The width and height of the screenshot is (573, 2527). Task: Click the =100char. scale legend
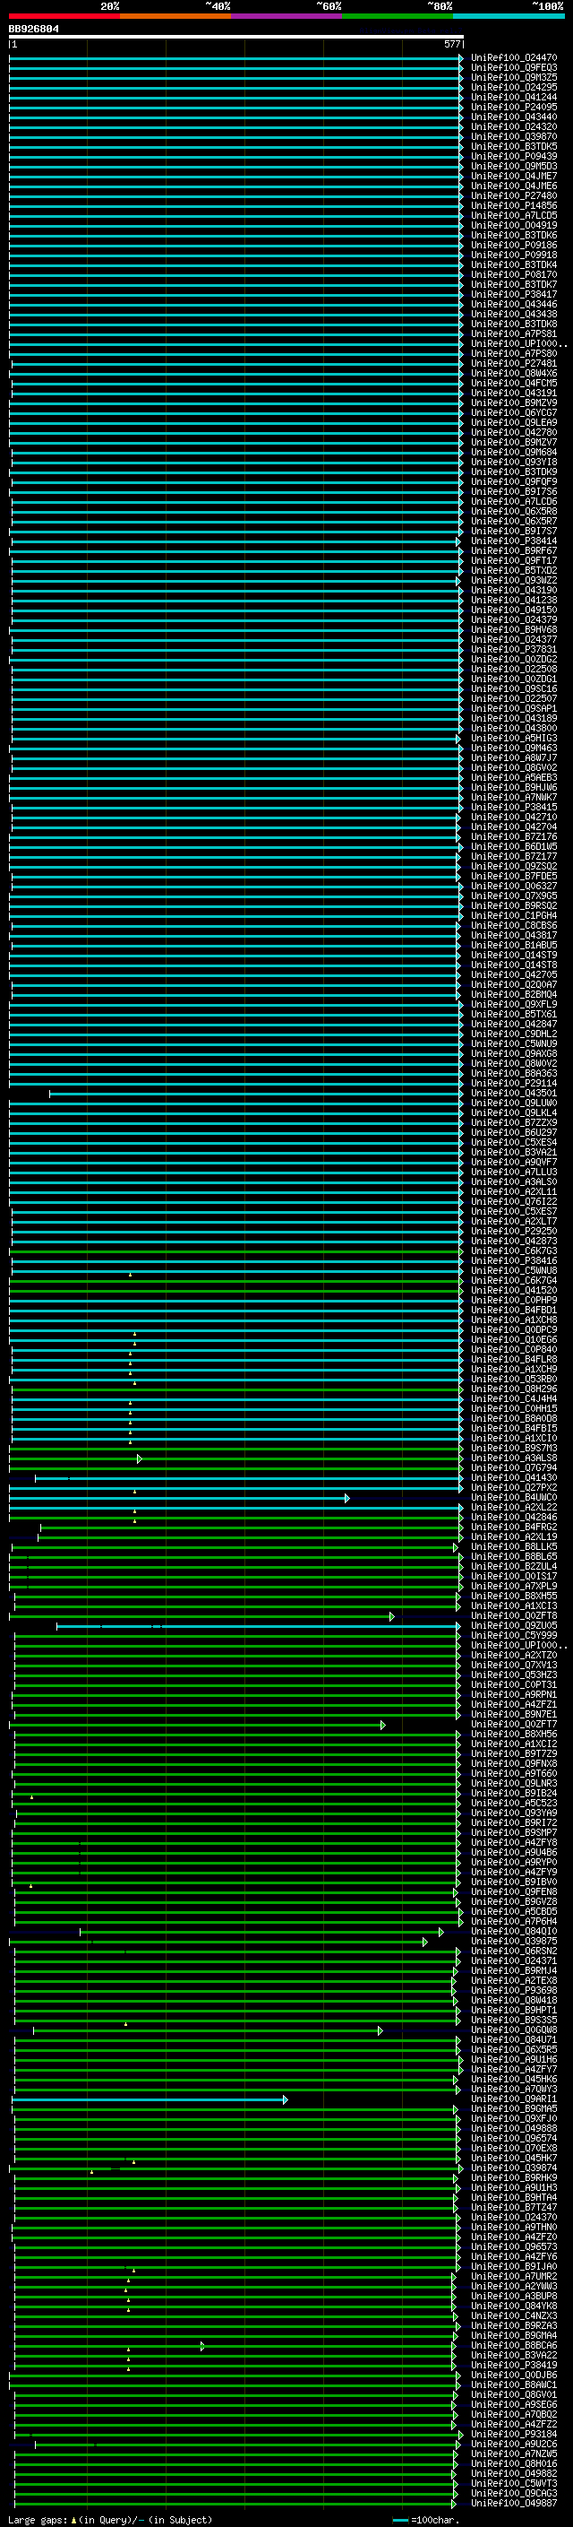click(425, 2520)
